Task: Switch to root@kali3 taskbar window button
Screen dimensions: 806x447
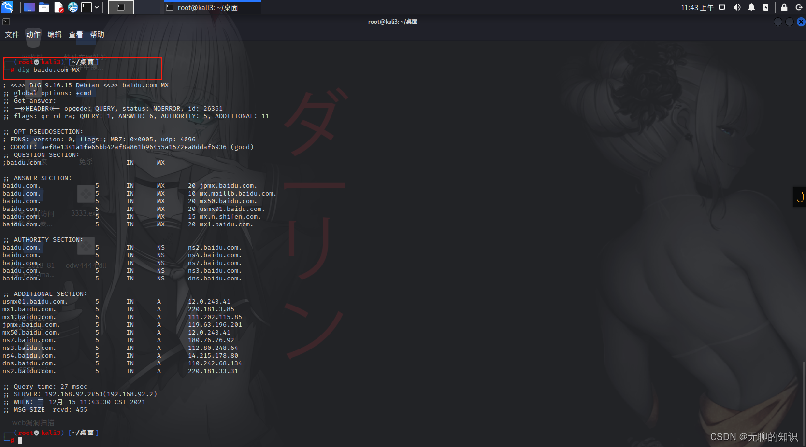Action: (x=212, y=8)
